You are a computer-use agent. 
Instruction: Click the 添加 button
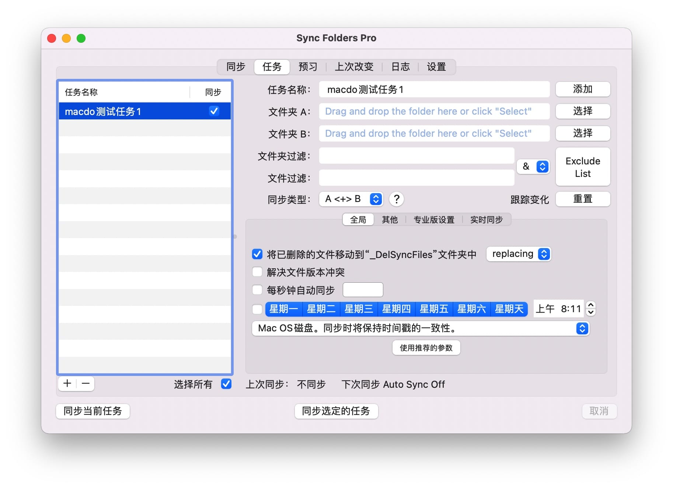click(x=583, y=89)
